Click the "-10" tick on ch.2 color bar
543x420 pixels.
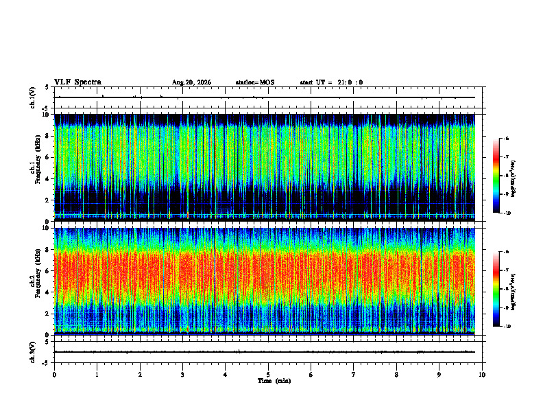(507, 327)
